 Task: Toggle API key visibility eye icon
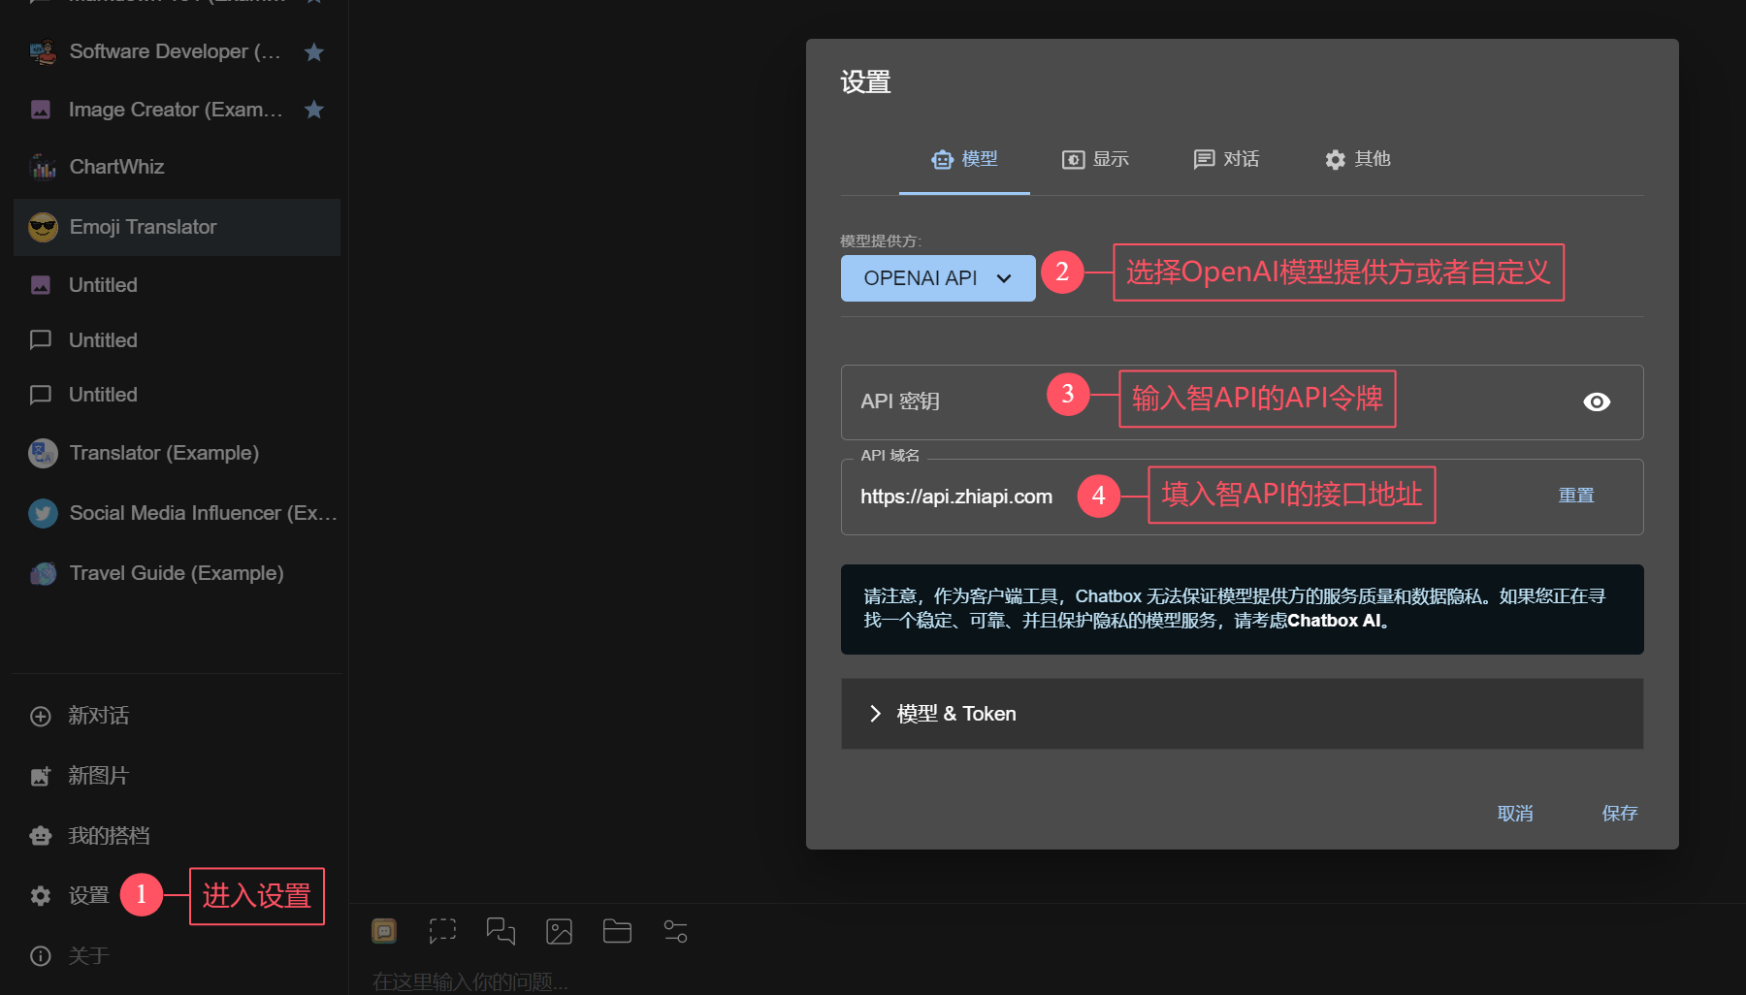coord(1597,401)
